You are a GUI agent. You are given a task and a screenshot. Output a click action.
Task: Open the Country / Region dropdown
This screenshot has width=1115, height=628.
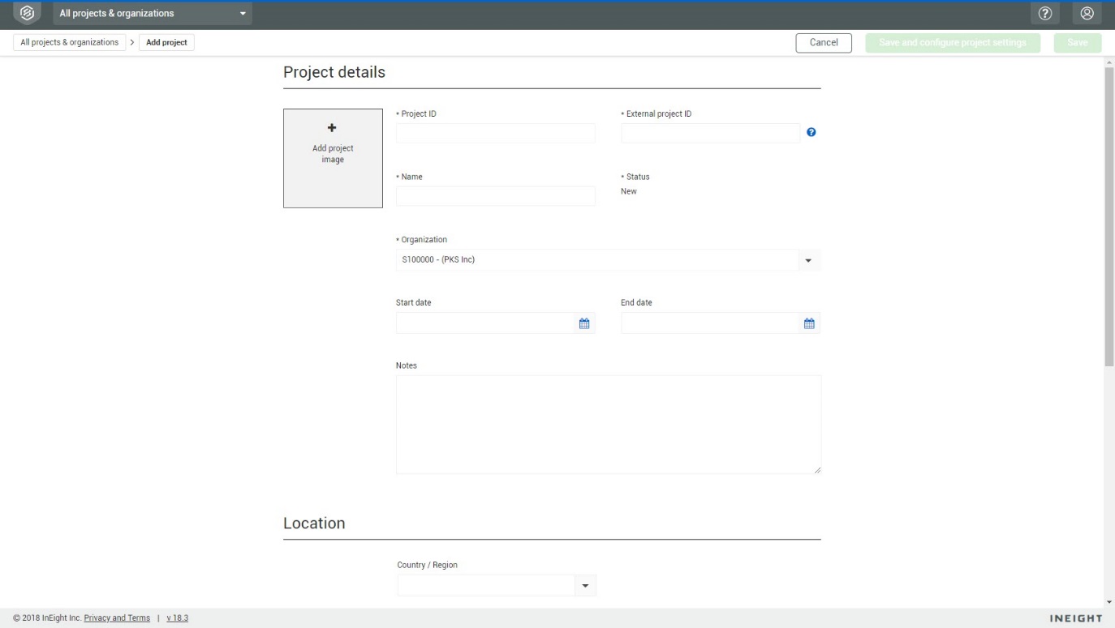[x=583, y=585]
